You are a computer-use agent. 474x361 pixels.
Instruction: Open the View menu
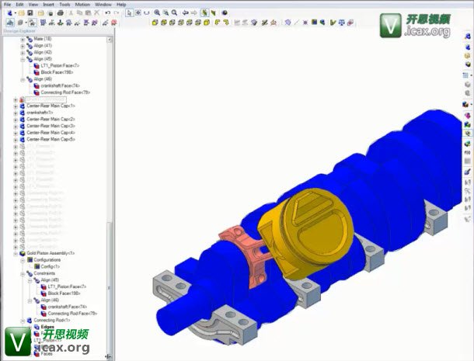[33, 5]
